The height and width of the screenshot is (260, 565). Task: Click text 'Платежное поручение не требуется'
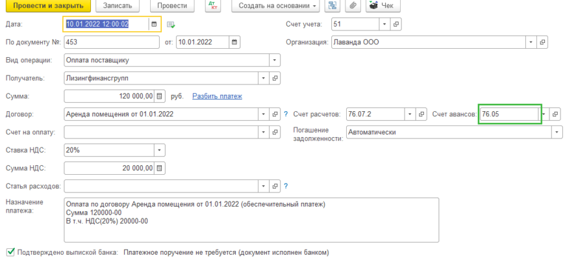click(179, 252)
